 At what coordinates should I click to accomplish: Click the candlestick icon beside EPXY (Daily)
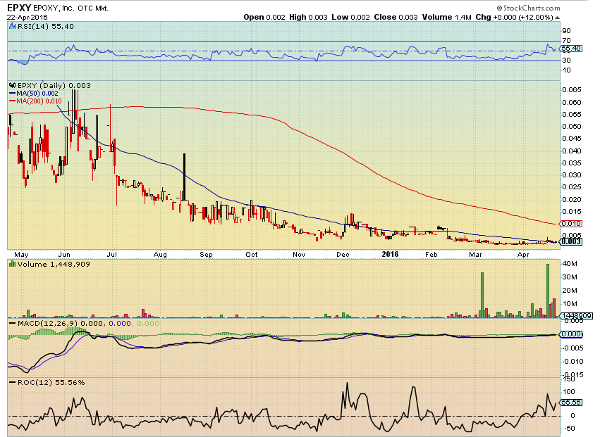click(12, 86)
